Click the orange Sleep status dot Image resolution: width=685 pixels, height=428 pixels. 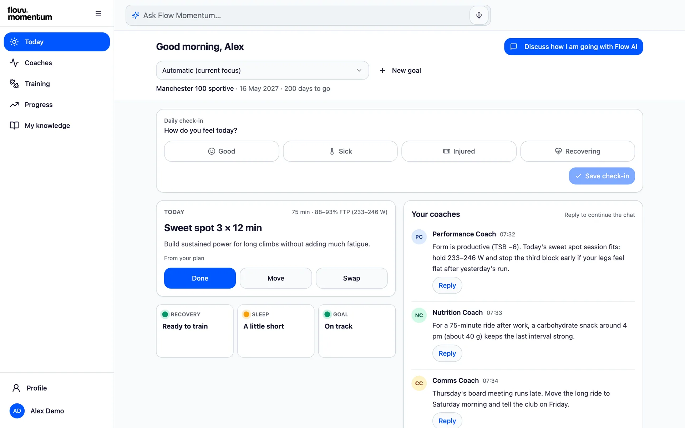click(x=246, y=314)
